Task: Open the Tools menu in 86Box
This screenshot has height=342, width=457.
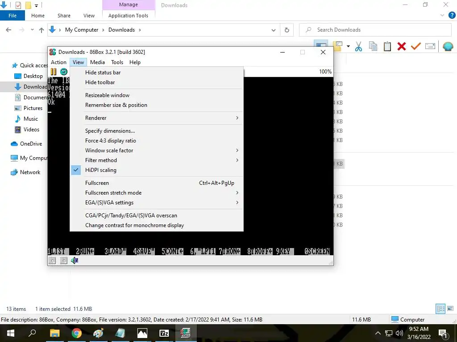Action: click(117, 62)
